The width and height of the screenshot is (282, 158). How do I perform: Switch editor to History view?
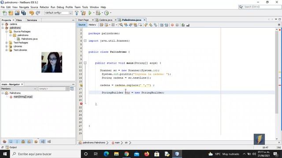92,25
